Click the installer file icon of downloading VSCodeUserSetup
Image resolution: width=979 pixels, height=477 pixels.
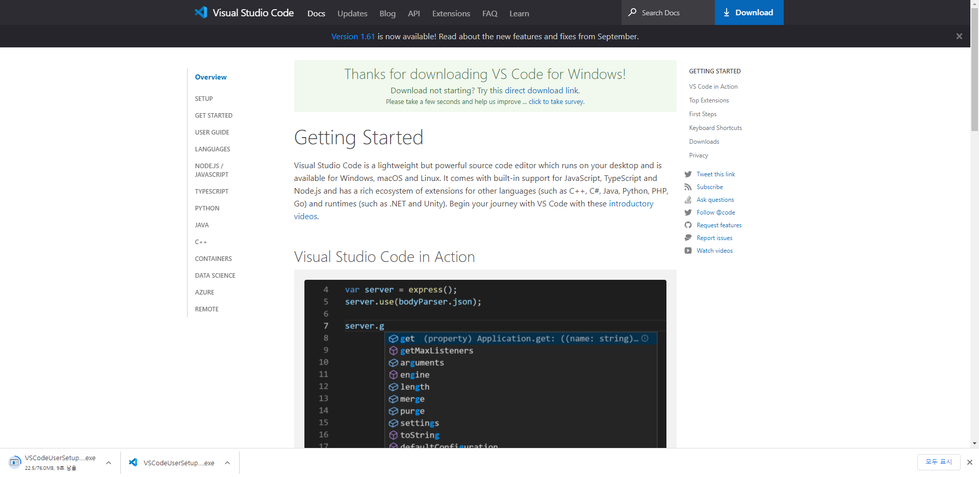click(15, 462)
